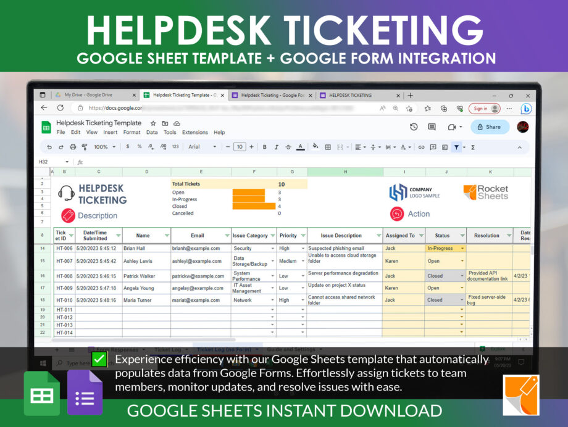This screenshot has width=568, height=427.
Task: Open fill color picker
Action: [315, 146]
